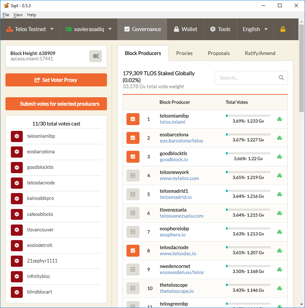305x308 pixels.
Task: Check vote box for eosphereiobp
Action: [133, 232]
